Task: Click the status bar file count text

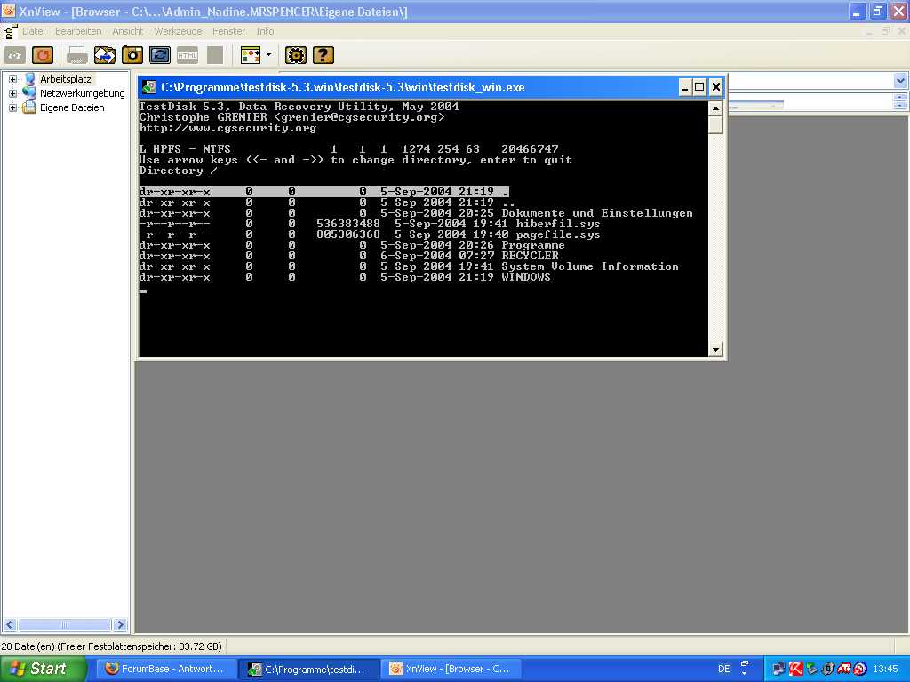Action: coord(111,646)
